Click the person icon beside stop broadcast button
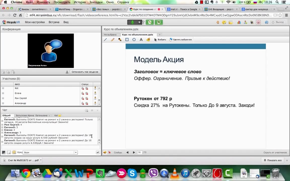290x181 pixels. [67, 72]
